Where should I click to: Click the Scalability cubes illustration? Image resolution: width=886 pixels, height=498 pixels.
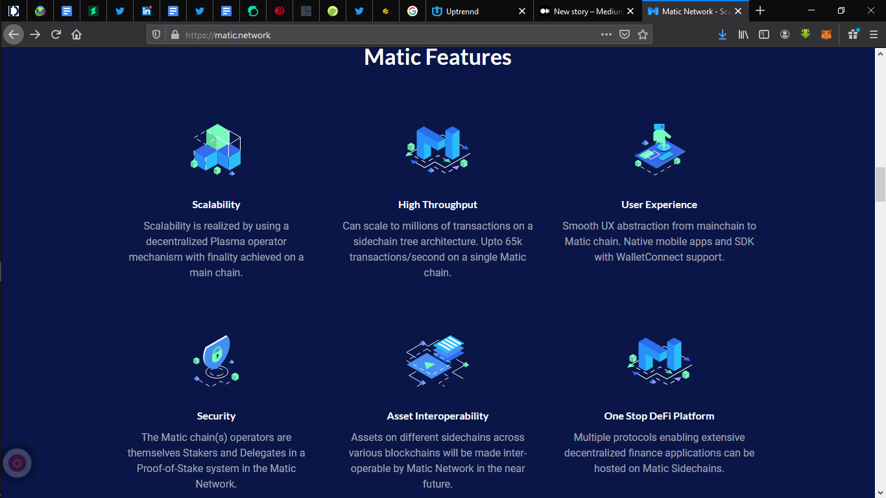217,150
